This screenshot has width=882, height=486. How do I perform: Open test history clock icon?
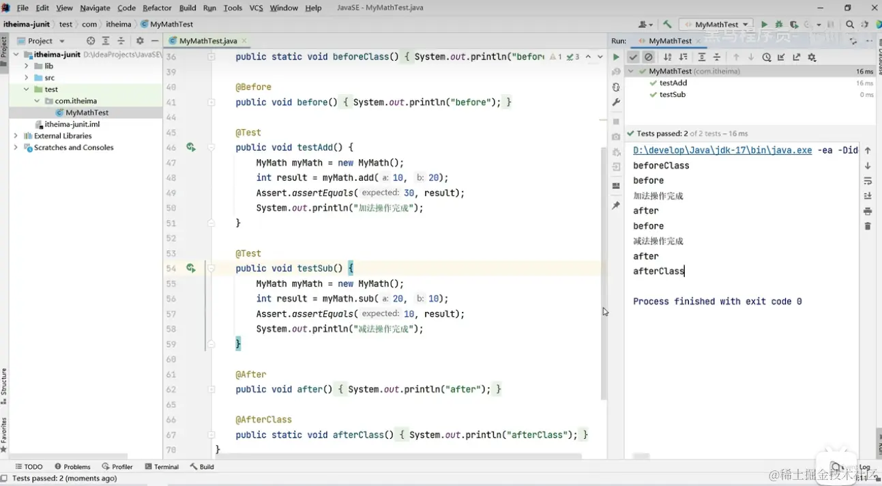(x=767, y=57)
